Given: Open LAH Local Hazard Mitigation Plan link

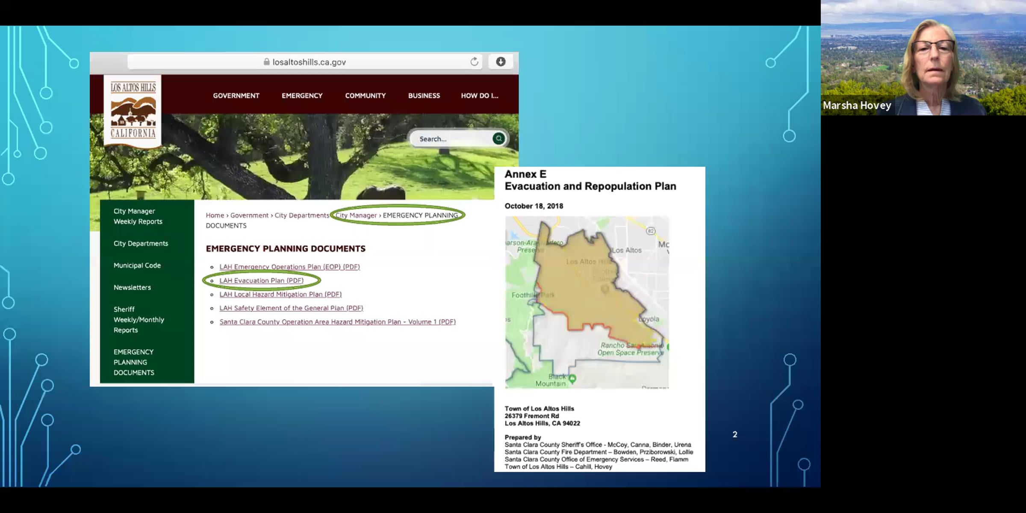Looking at the screenshot, I should [280, 294].
